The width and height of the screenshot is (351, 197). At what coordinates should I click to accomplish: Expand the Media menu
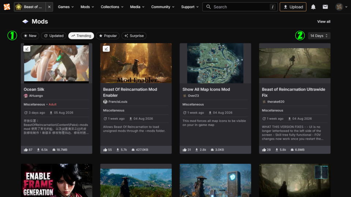(x=137, y=7)
